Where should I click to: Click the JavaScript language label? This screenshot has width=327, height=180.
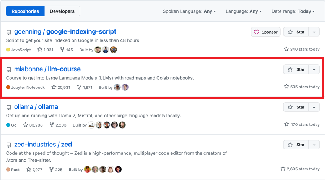click(19, 50)
